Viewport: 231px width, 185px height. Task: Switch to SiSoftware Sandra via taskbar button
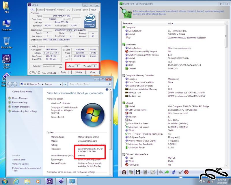point(61,182)
